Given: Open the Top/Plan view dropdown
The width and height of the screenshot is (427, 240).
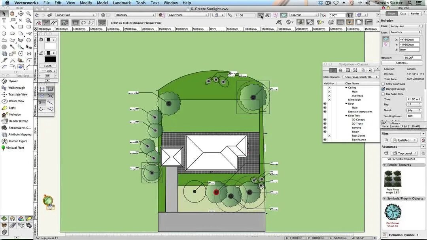Looking at the screenshot, I should tap(304, 15).
